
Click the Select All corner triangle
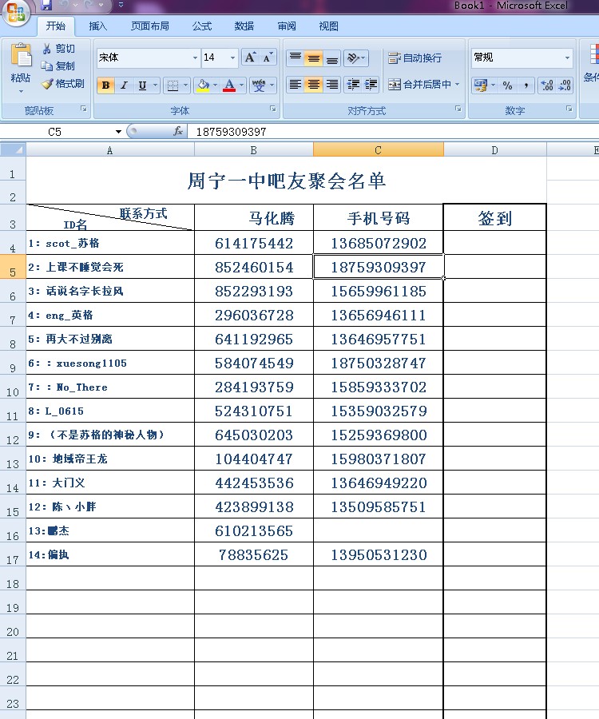click(13, 149)
